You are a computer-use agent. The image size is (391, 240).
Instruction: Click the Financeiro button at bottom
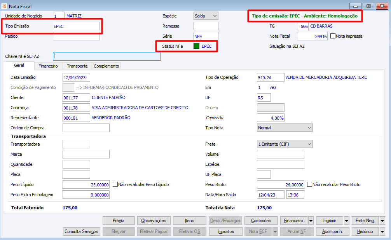pos(294,221)
